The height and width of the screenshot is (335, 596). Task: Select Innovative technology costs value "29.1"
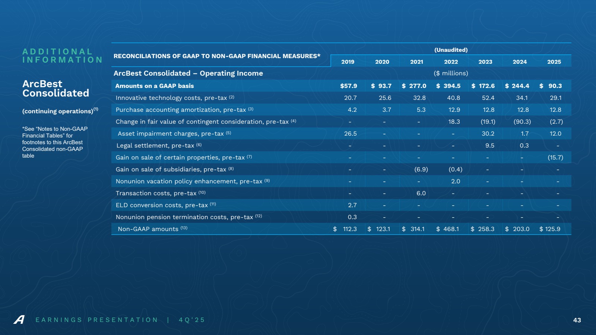click(556, 98)
